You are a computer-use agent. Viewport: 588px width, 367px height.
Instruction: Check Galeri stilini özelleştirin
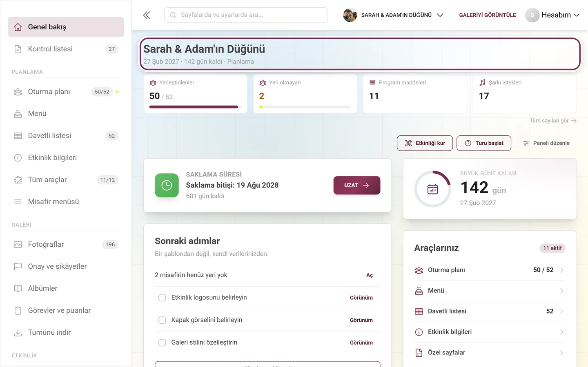tap(162, 343)
